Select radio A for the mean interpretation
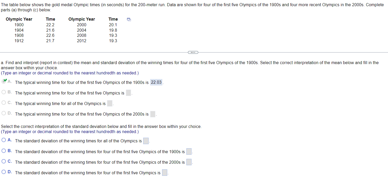388x183 pixels. 4,82
